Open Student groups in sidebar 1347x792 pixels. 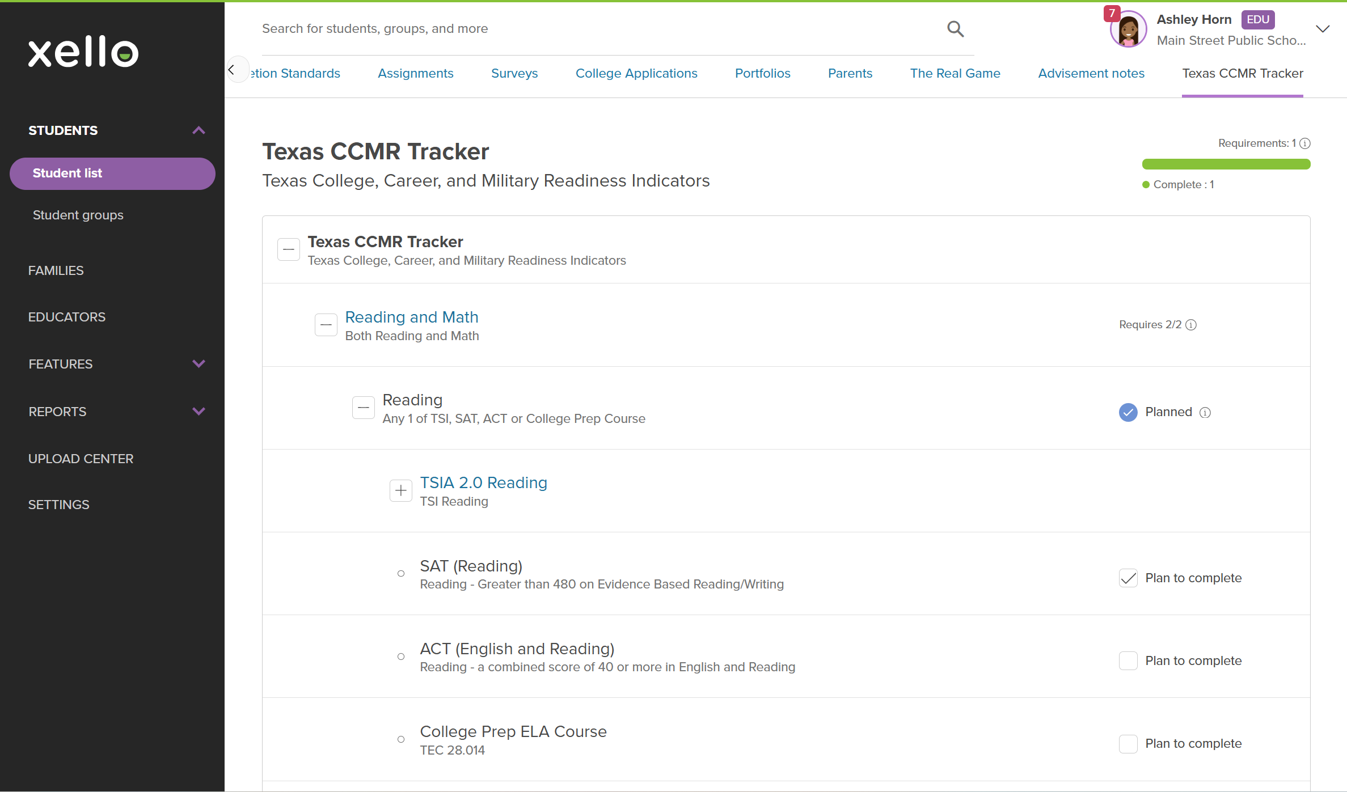pos(78,215)
